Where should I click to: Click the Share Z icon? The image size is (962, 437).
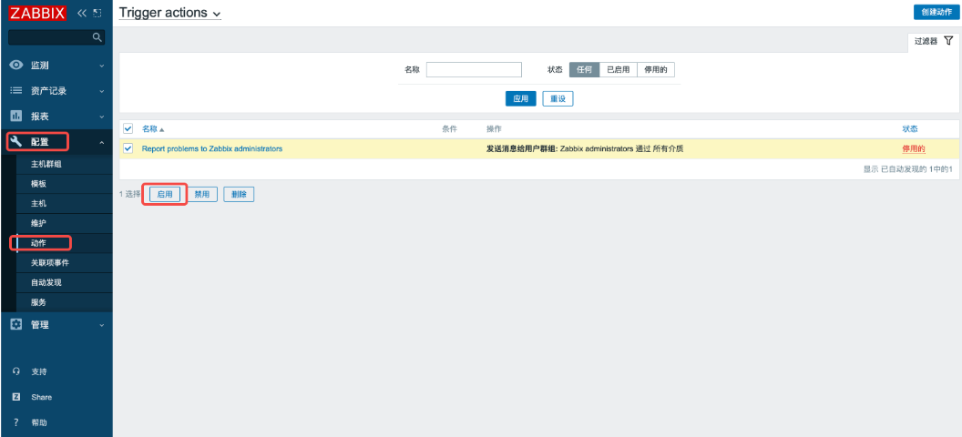[16, 397]
